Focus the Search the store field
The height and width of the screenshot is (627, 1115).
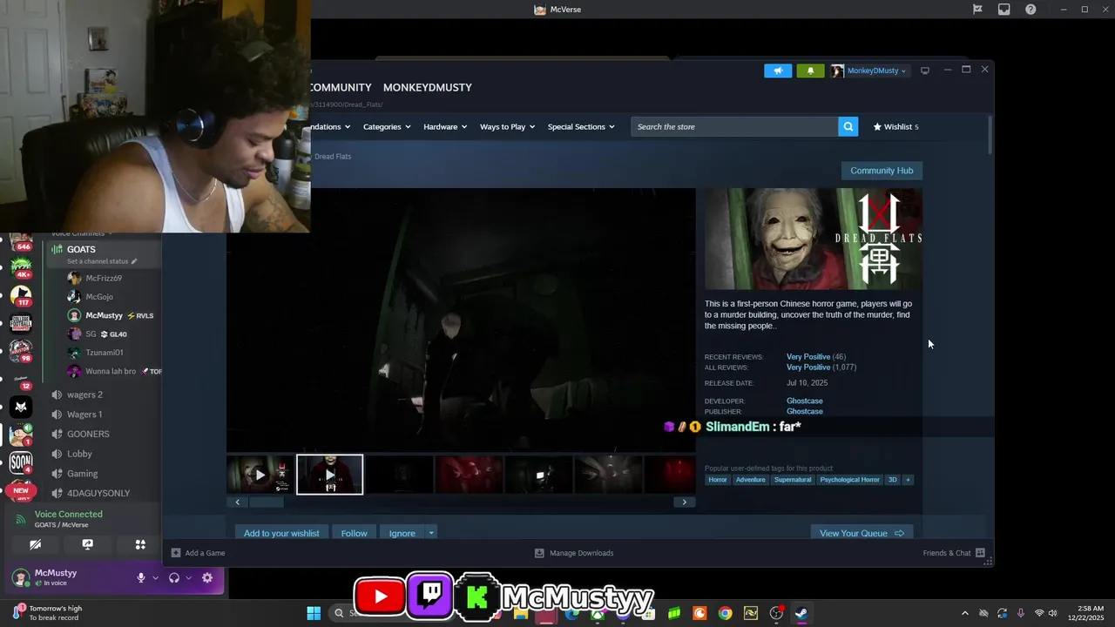click(x=734, y=127)
